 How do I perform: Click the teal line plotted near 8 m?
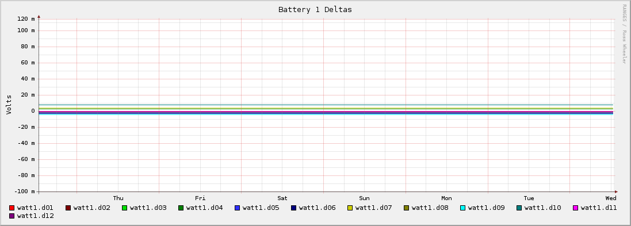click(326, 105)
